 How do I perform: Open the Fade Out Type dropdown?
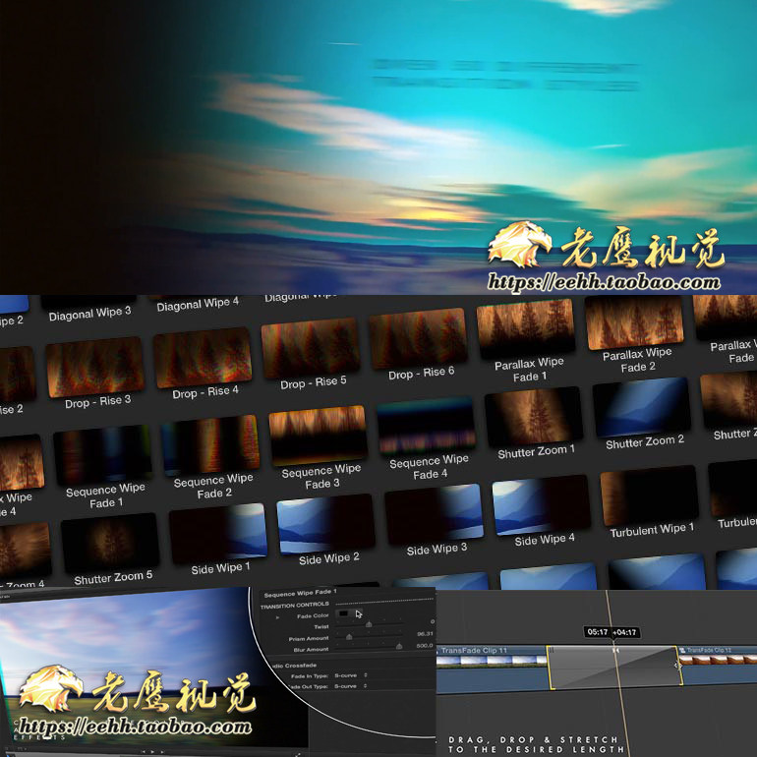pyautogui.click(x=351, y=686)
